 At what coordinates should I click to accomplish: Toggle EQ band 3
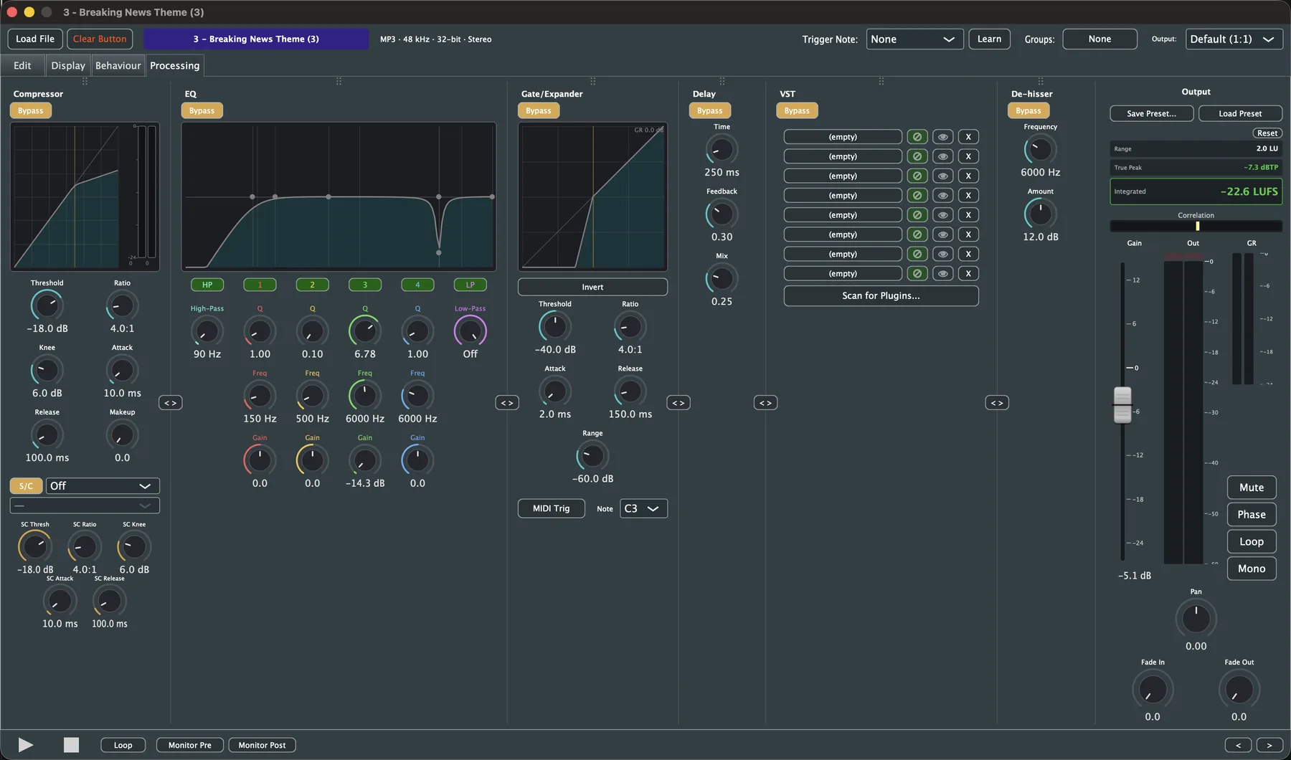[364, 285]
